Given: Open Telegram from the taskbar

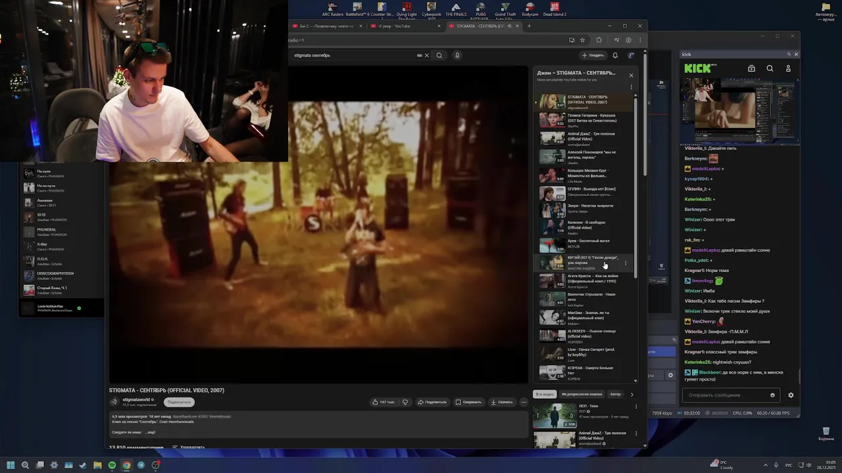Looking at the screenshot, I should click(x=141, y=465).
